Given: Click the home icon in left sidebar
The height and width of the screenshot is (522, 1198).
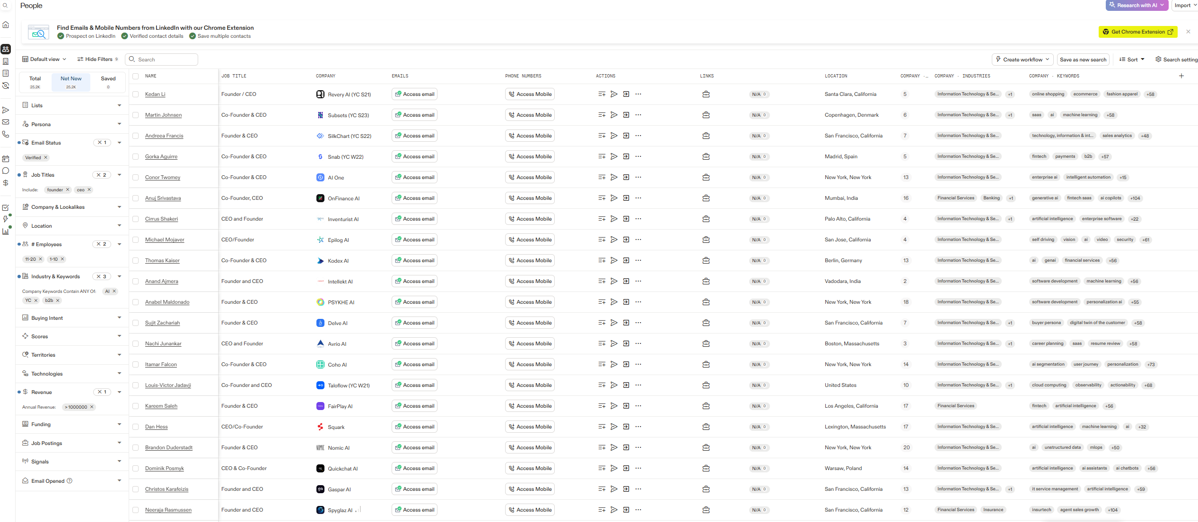Looking at the screenshot, I should click(x=6, y=25).
